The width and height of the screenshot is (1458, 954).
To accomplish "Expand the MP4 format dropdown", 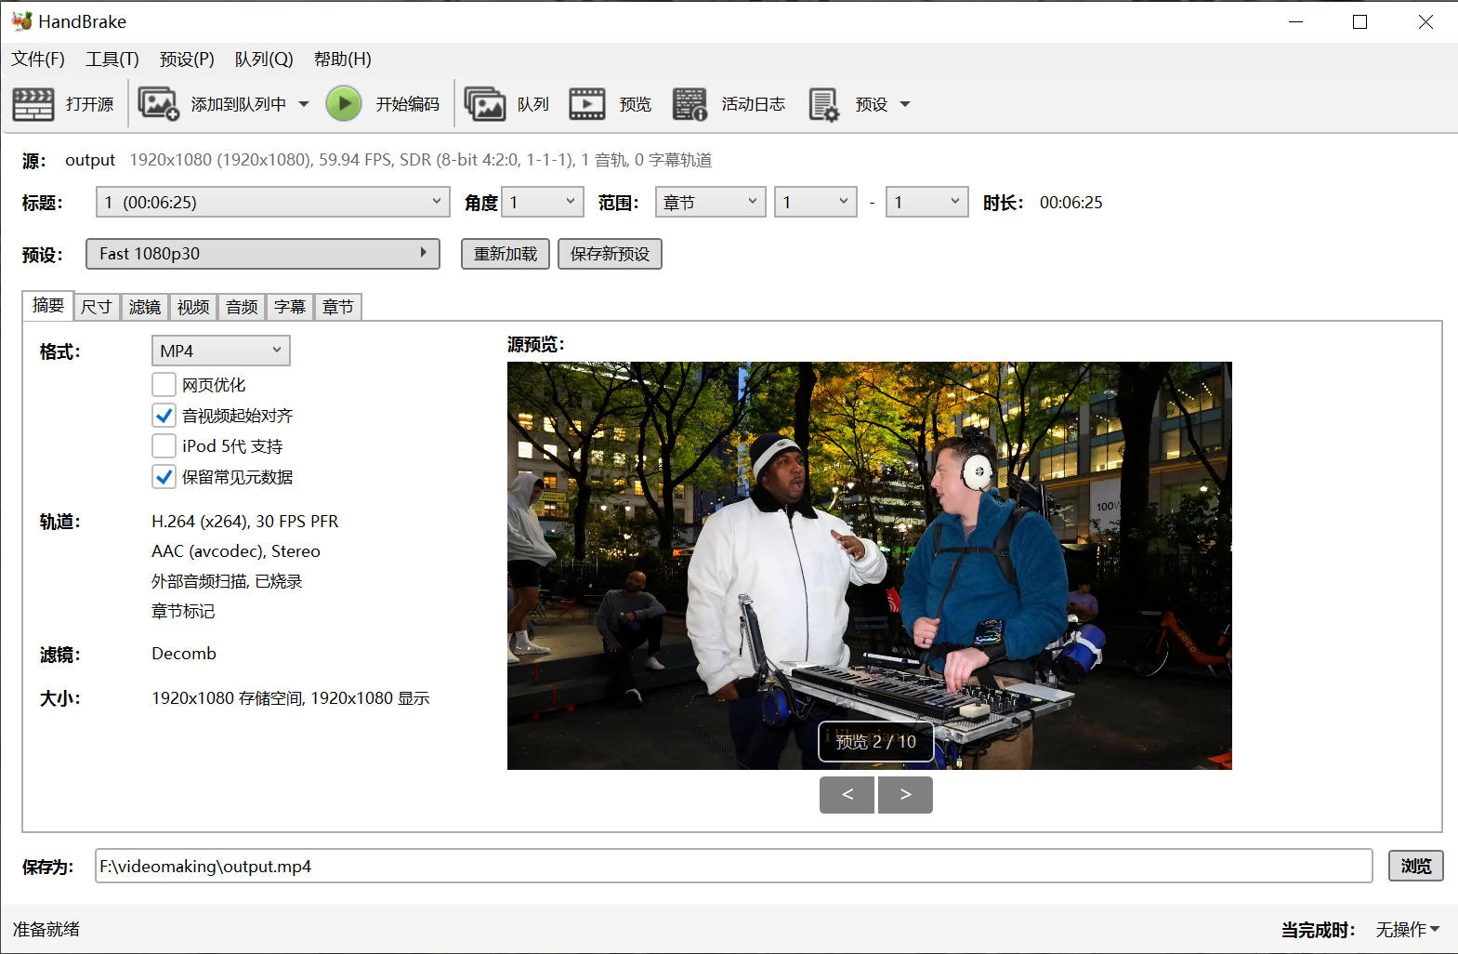I will (220, 351).
